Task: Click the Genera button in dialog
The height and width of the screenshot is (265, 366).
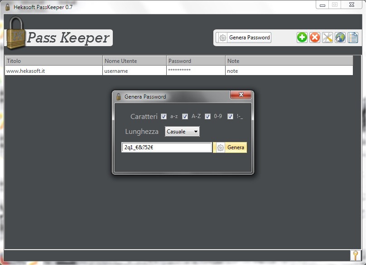Action: point(230,147)
